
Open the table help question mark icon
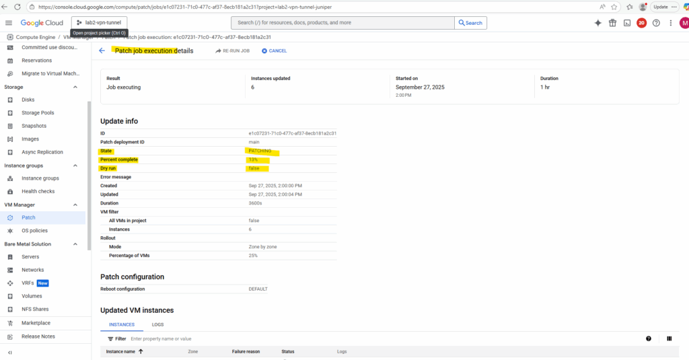click(x=649, y=338)
